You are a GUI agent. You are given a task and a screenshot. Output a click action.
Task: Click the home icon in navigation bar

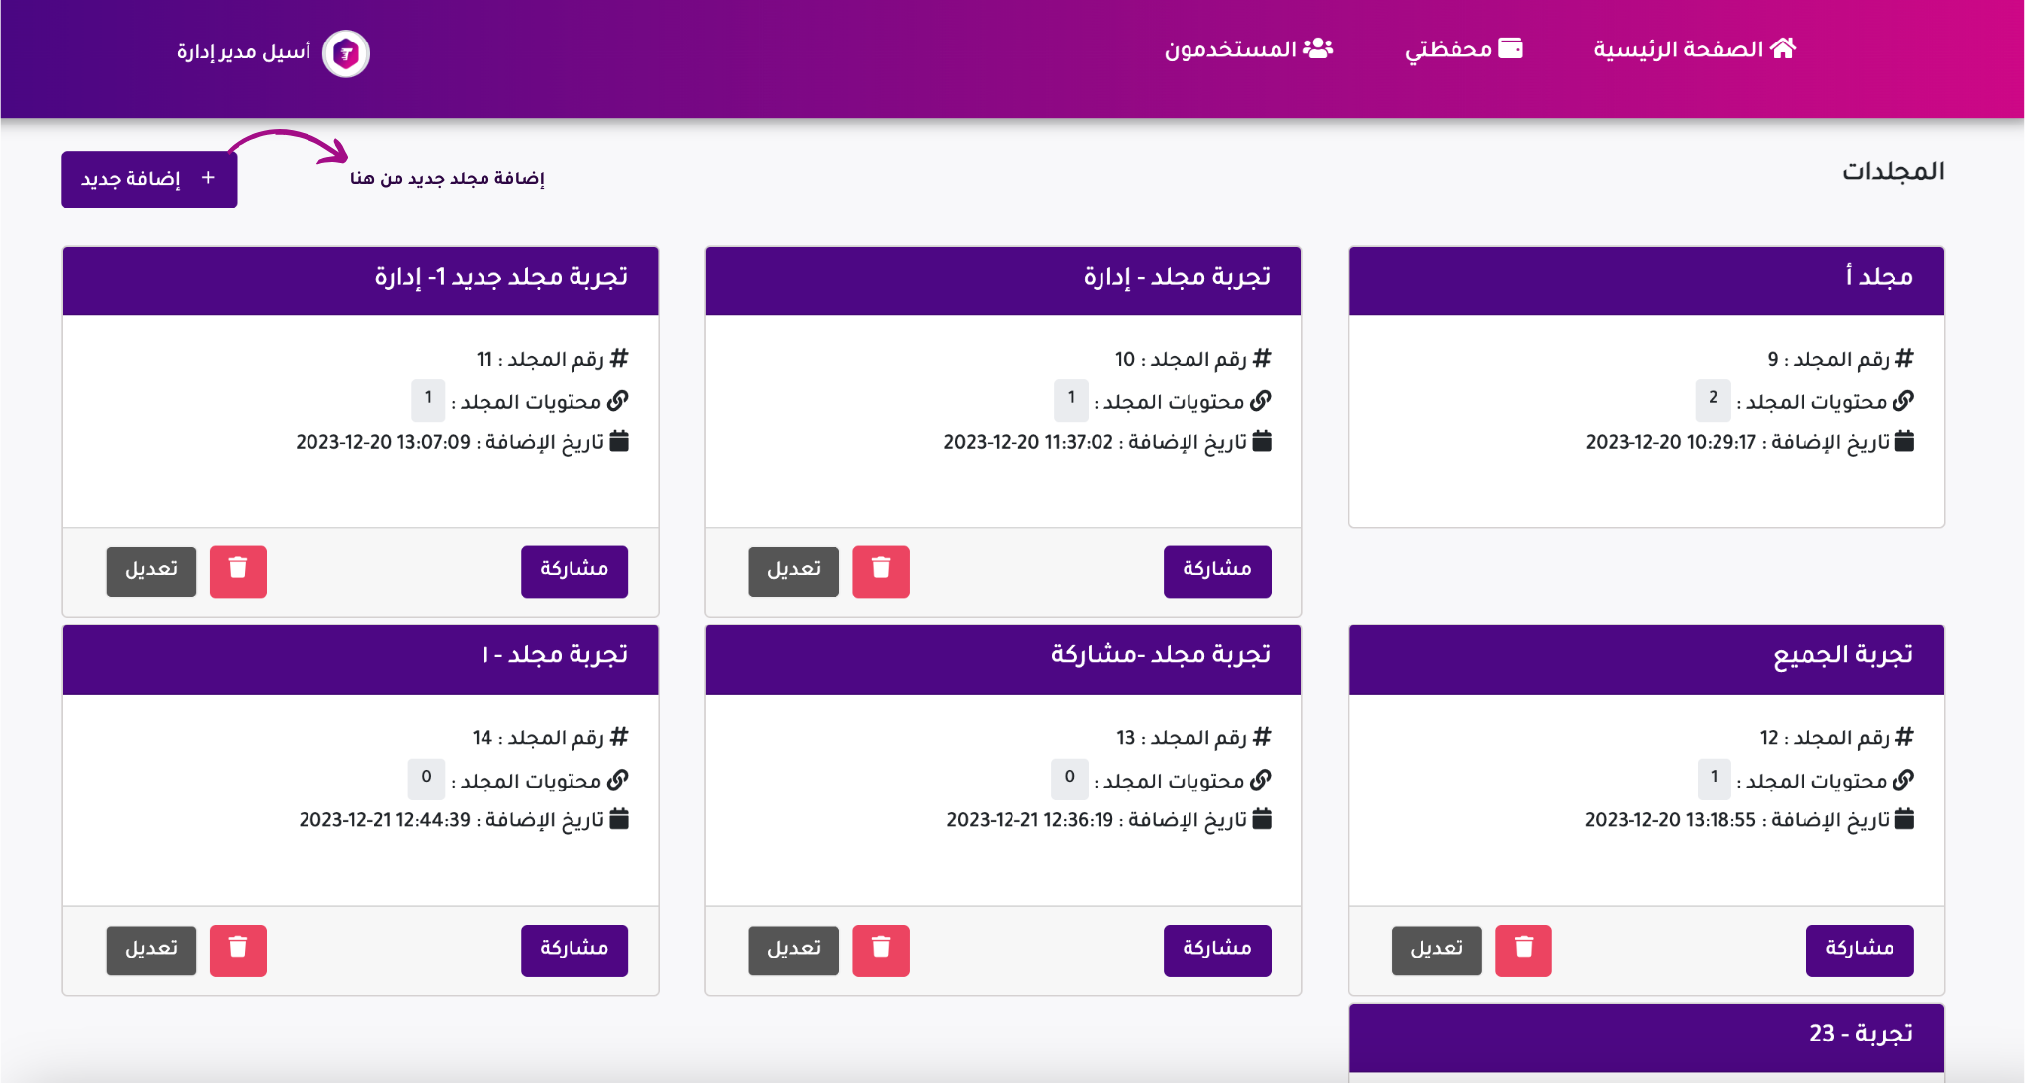tap(1783, 48)
